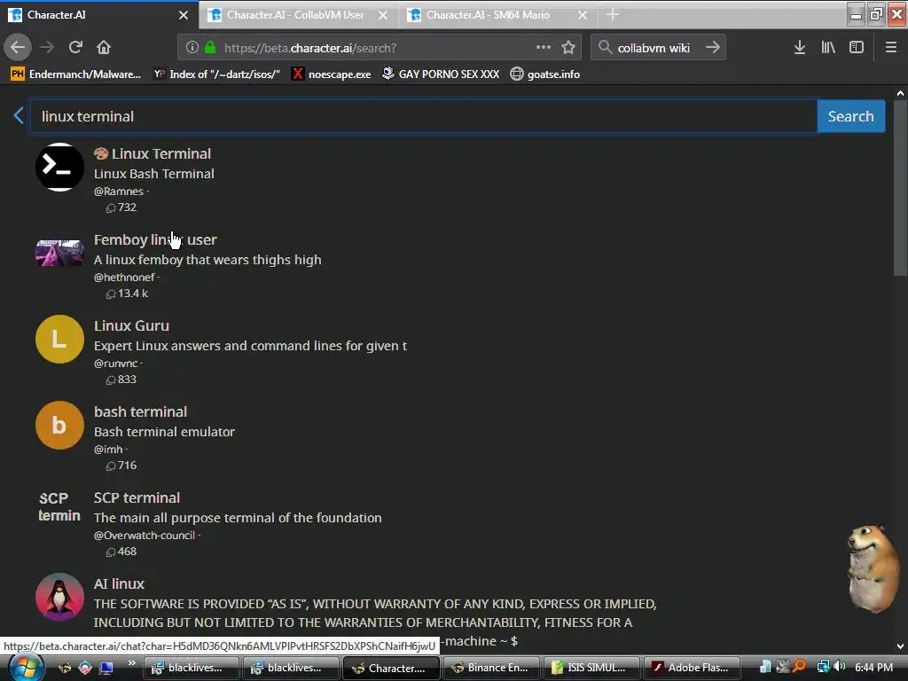
Task: Bookmark this page with the star
Action: (x=568, y=48)
